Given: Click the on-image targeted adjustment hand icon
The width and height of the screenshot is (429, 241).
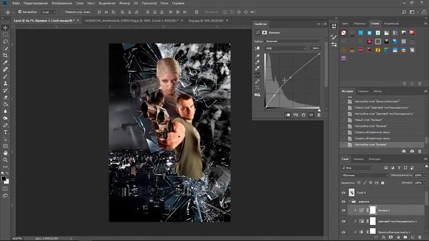Looking at the screenshot, I should pos(257,48).
